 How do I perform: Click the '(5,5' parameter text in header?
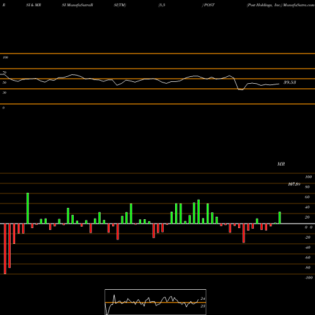[162, 5]
